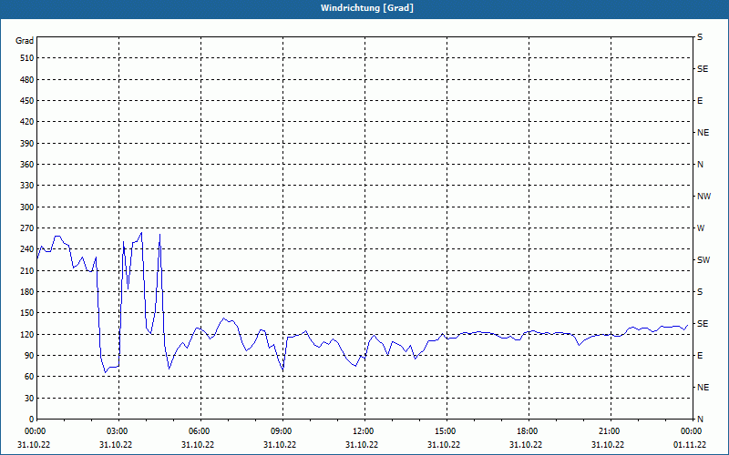Click the S compass label on 180 gridline

point(700,292)
